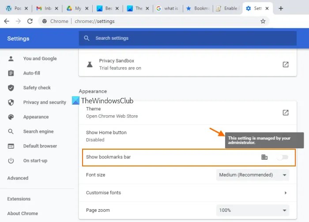Image resolution: width=309 pixels, height=222 pixels.
Task: Bookmark this page with the star icon
Action: (263, 21)
